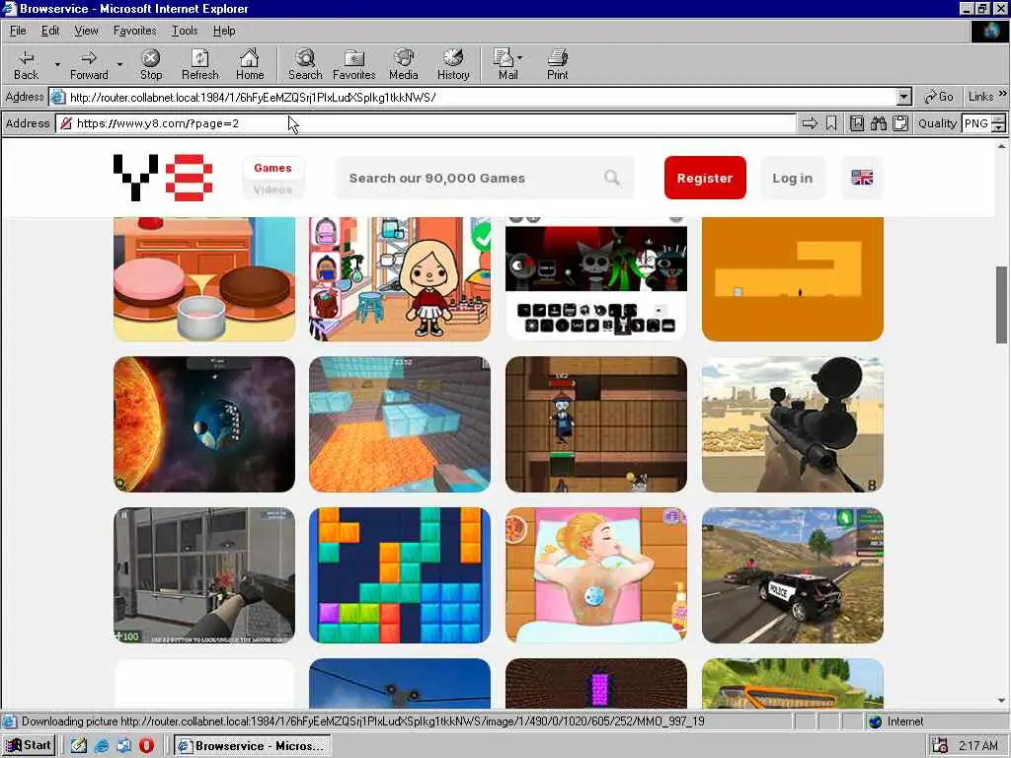Open the lava and ice blocks game thumbnail
1011x758 pixels.
click(x=400, y=424)
